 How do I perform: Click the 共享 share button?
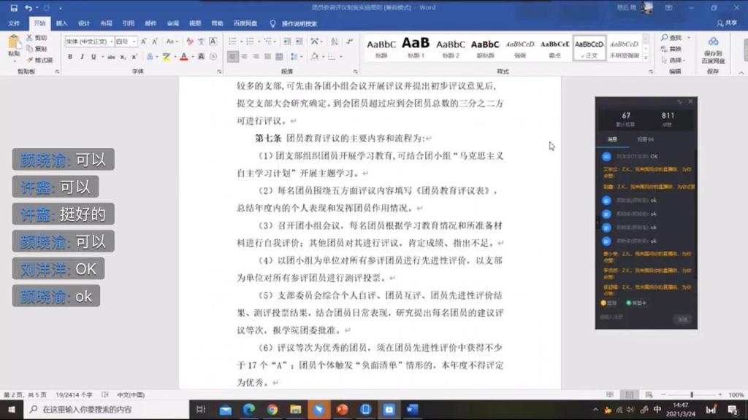[x=726, y=23]
